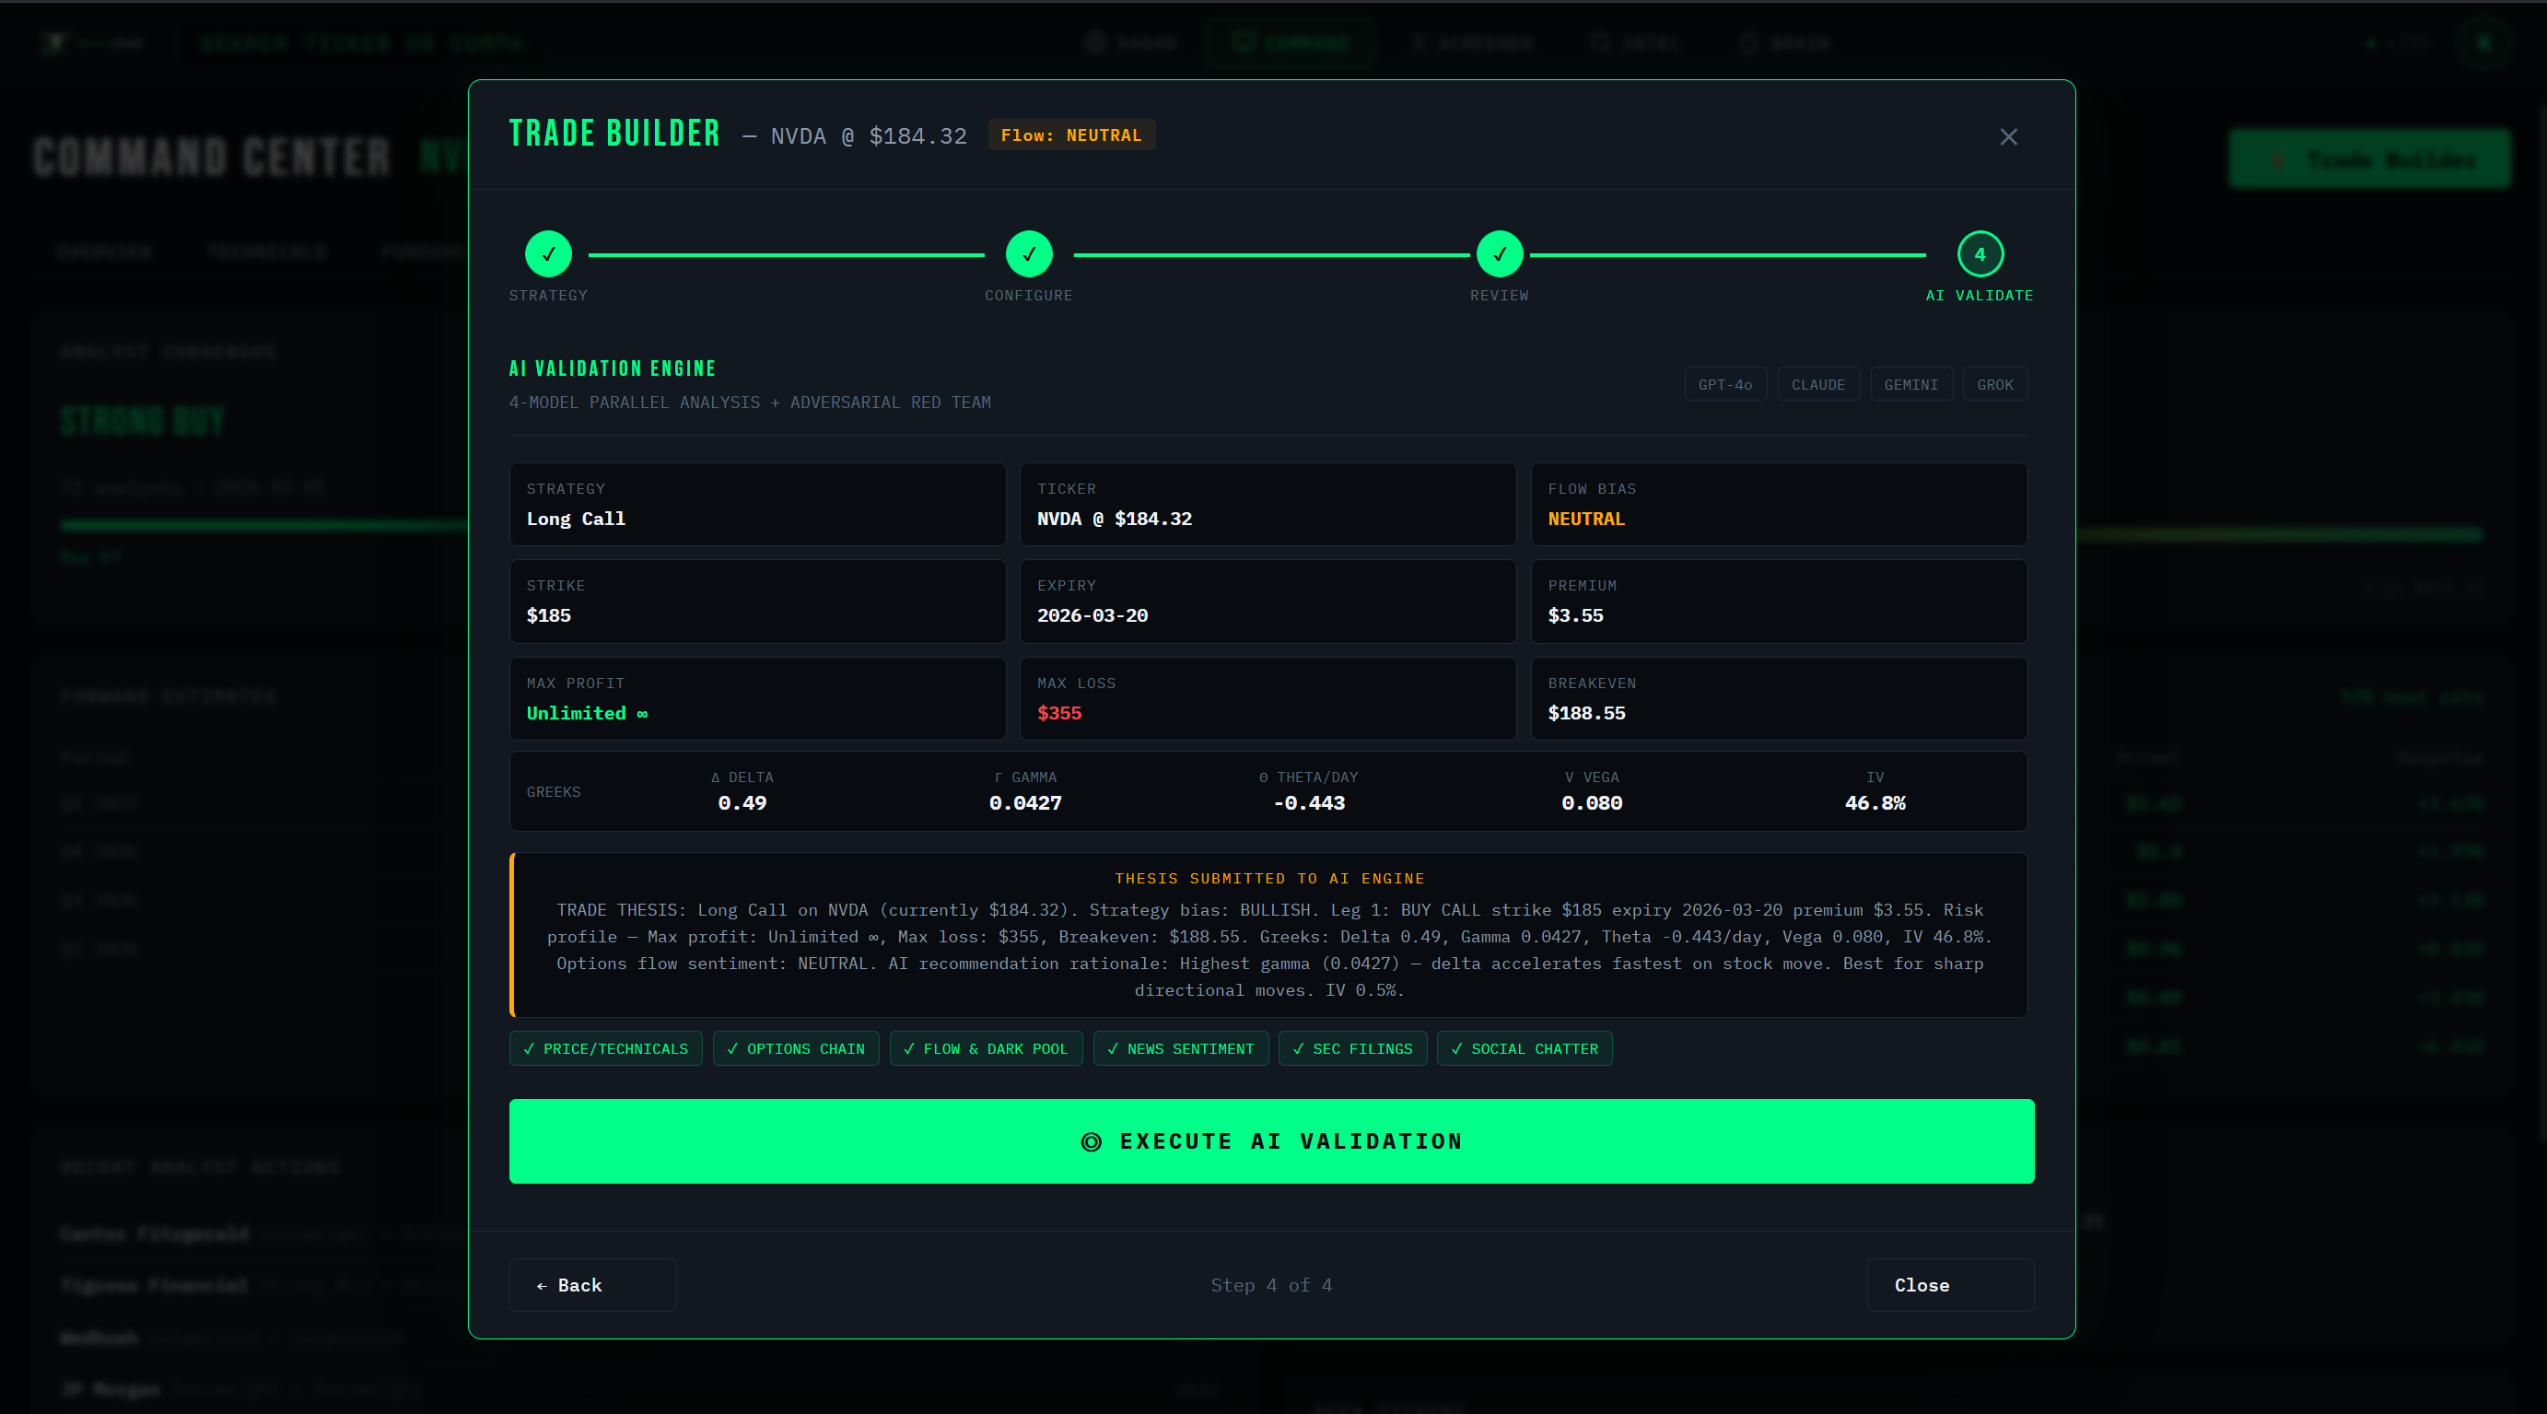Toggle the NEWS SENTIMENT checkmark chip
2547x1414 pixels.
click(x=1181, y=1048)
